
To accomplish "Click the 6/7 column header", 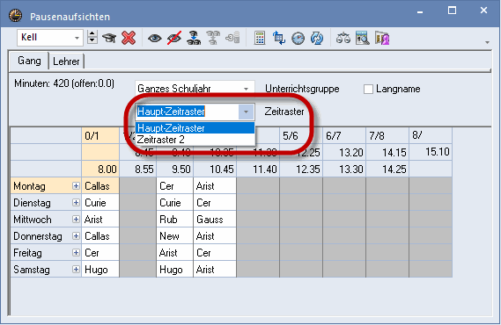I will [344, 136].
